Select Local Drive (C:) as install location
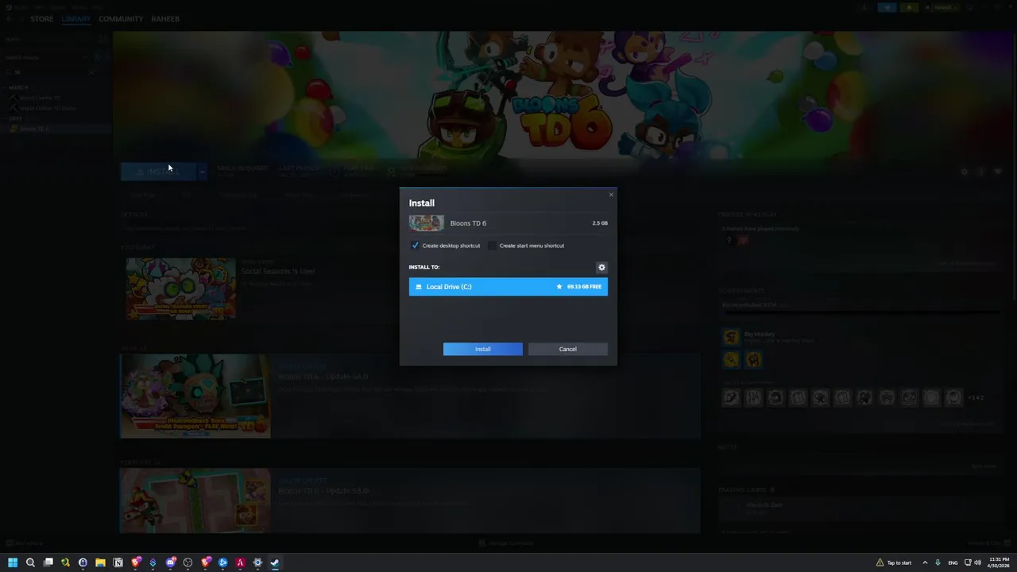 [508, 287]
